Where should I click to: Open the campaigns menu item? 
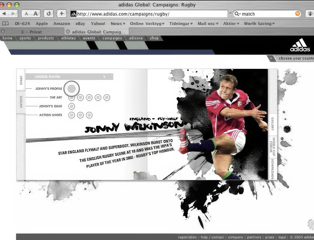point(112,38)
